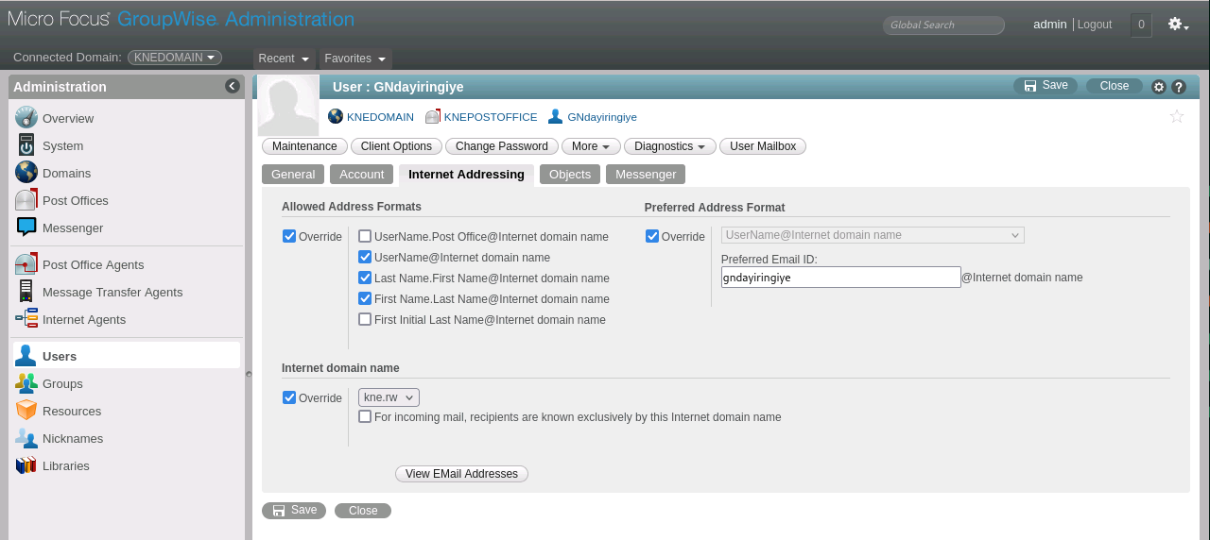Expand the Diagnostics dropdown button
Viewport: 1210px width, 540px height.
pyautogui.click(x=669, y=146)
